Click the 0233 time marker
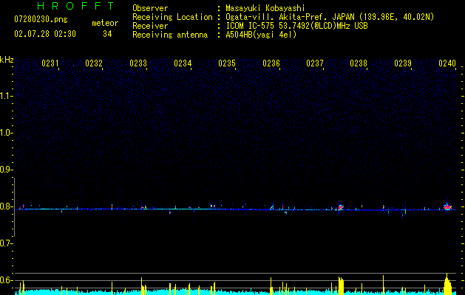 click(138, 63)
